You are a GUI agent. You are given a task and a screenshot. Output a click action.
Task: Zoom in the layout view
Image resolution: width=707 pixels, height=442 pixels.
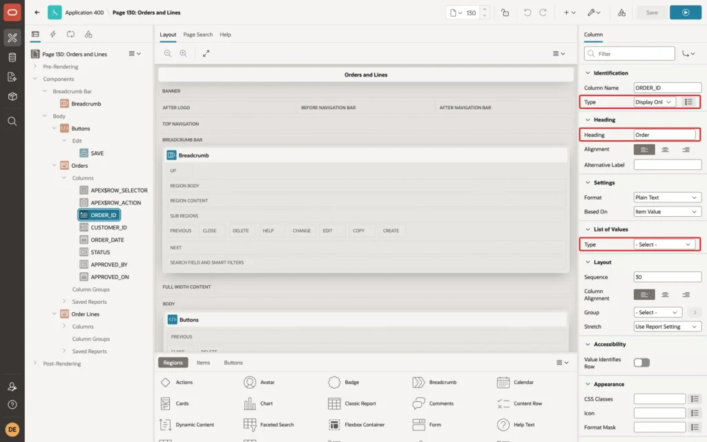click(x=183, y=53)
